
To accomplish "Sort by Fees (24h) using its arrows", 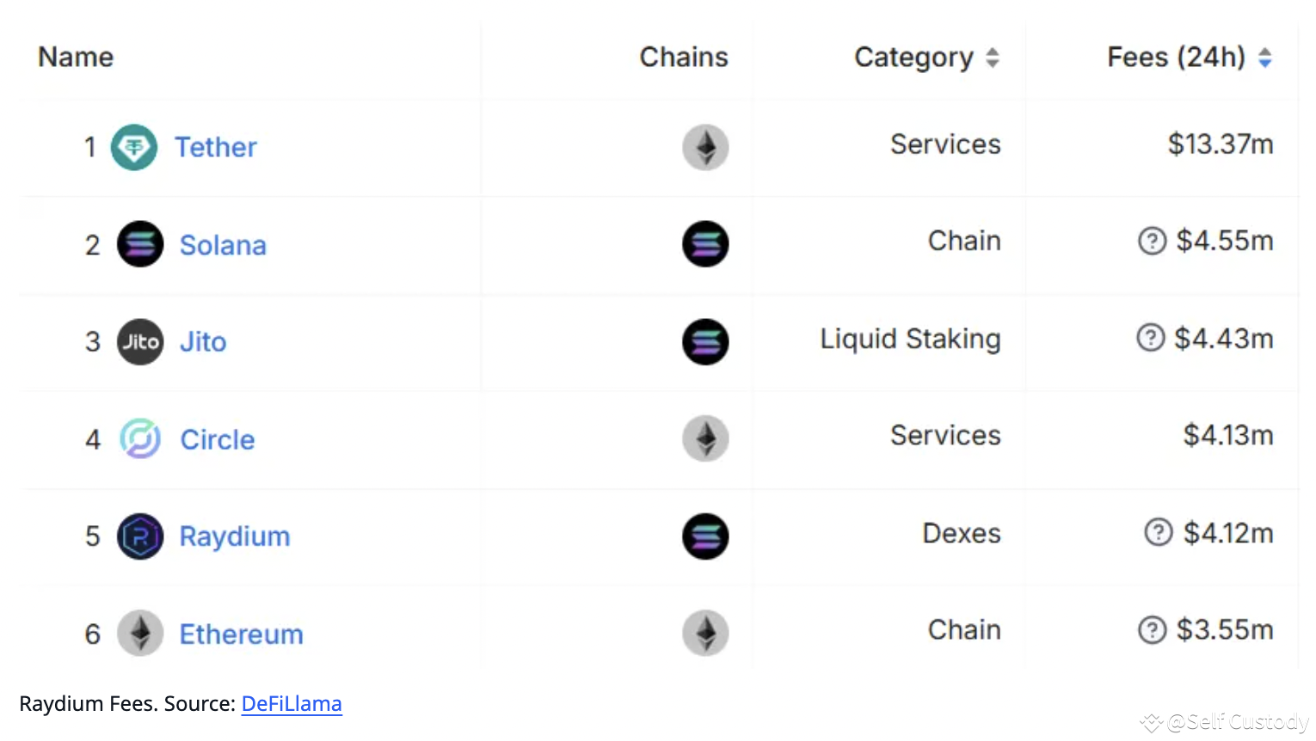I will pos(1265,57).
